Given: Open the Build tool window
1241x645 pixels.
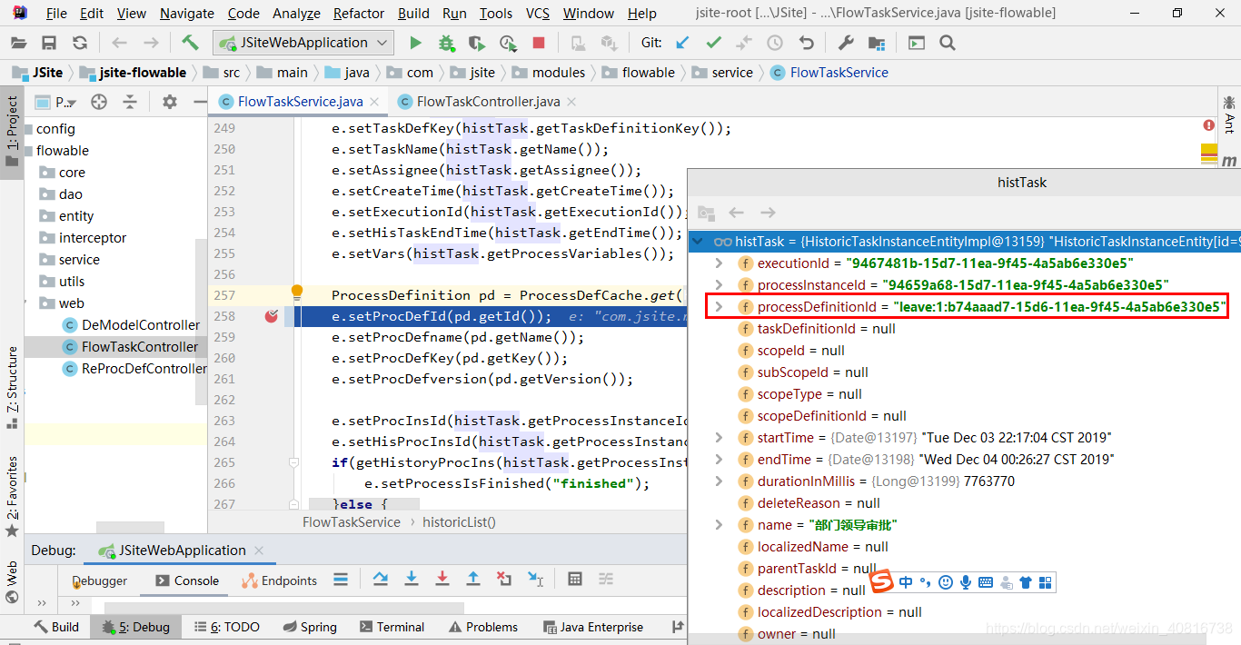Looking at the screenshot, I should point(56,627).
